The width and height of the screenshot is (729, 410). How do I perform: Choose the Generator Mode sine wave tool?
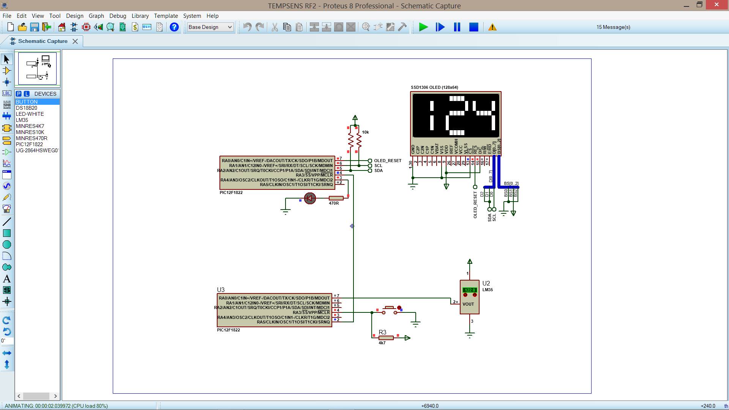pos(7,186)
